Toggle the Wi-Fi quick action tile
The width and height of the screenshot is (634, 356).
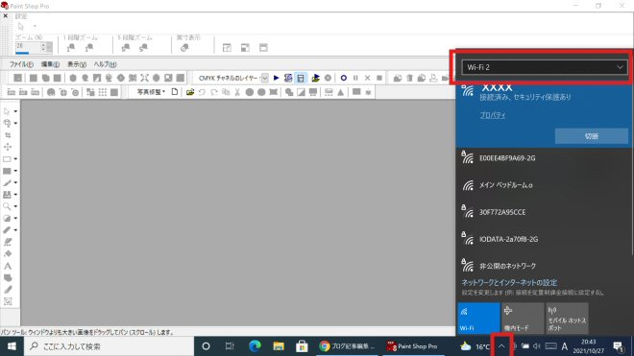[x=478, y=318]
